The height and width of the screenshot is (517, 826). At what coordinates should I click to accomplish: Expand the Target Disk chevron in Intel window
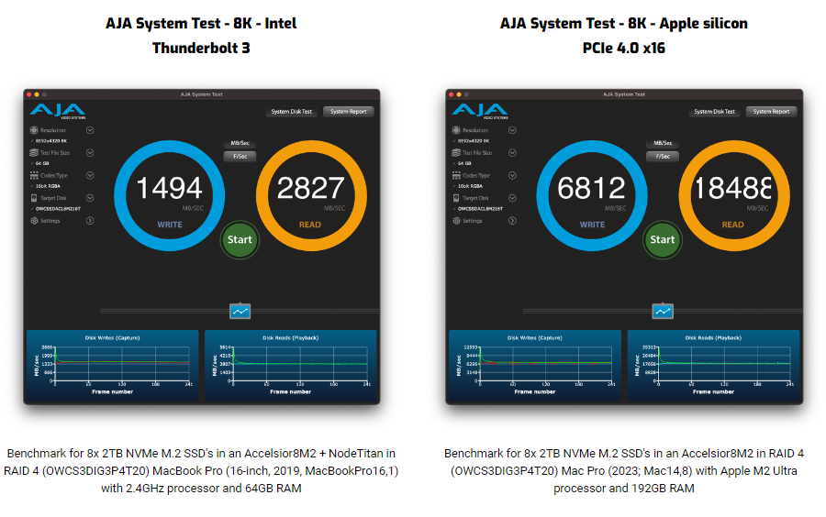90,198
